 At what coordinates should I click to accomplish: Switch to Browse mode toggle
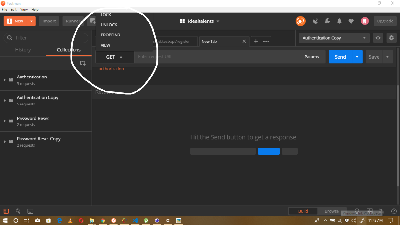[x=332, y=211]
